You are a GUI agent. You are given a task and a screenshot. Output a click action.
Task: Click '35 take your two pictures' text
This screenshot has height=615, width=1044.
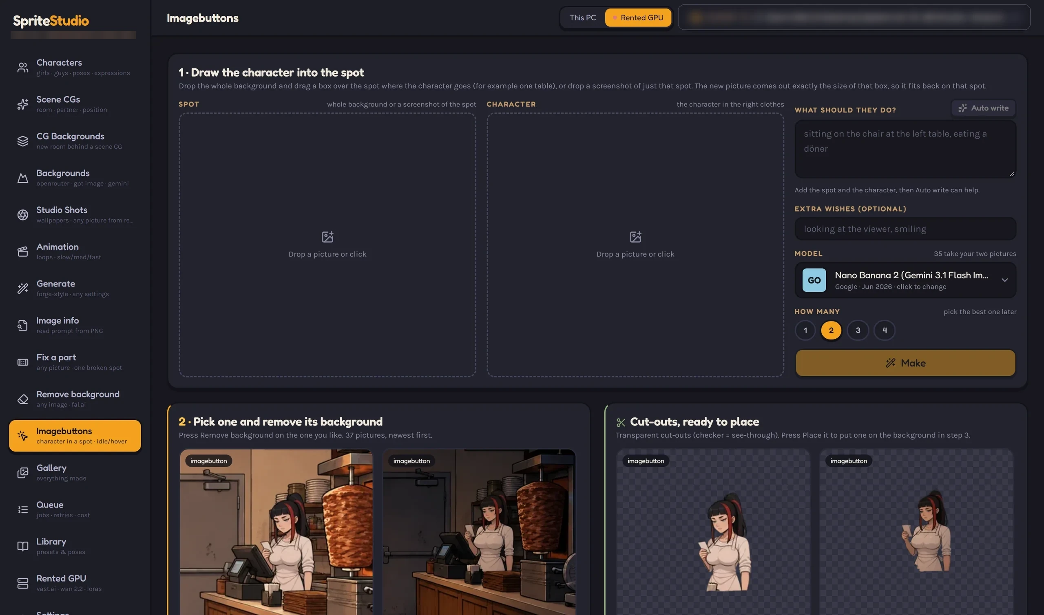point(975,253)
